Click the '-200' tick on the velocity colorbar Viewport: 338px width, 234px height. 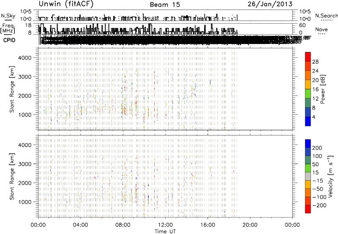319,205
